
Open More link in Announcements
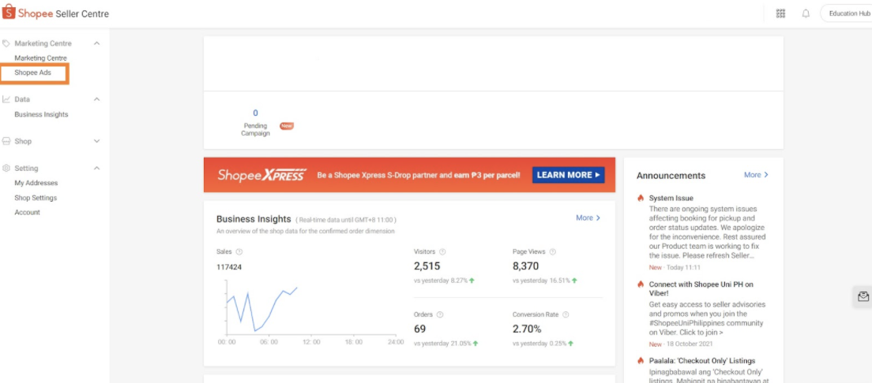point(757,175)
